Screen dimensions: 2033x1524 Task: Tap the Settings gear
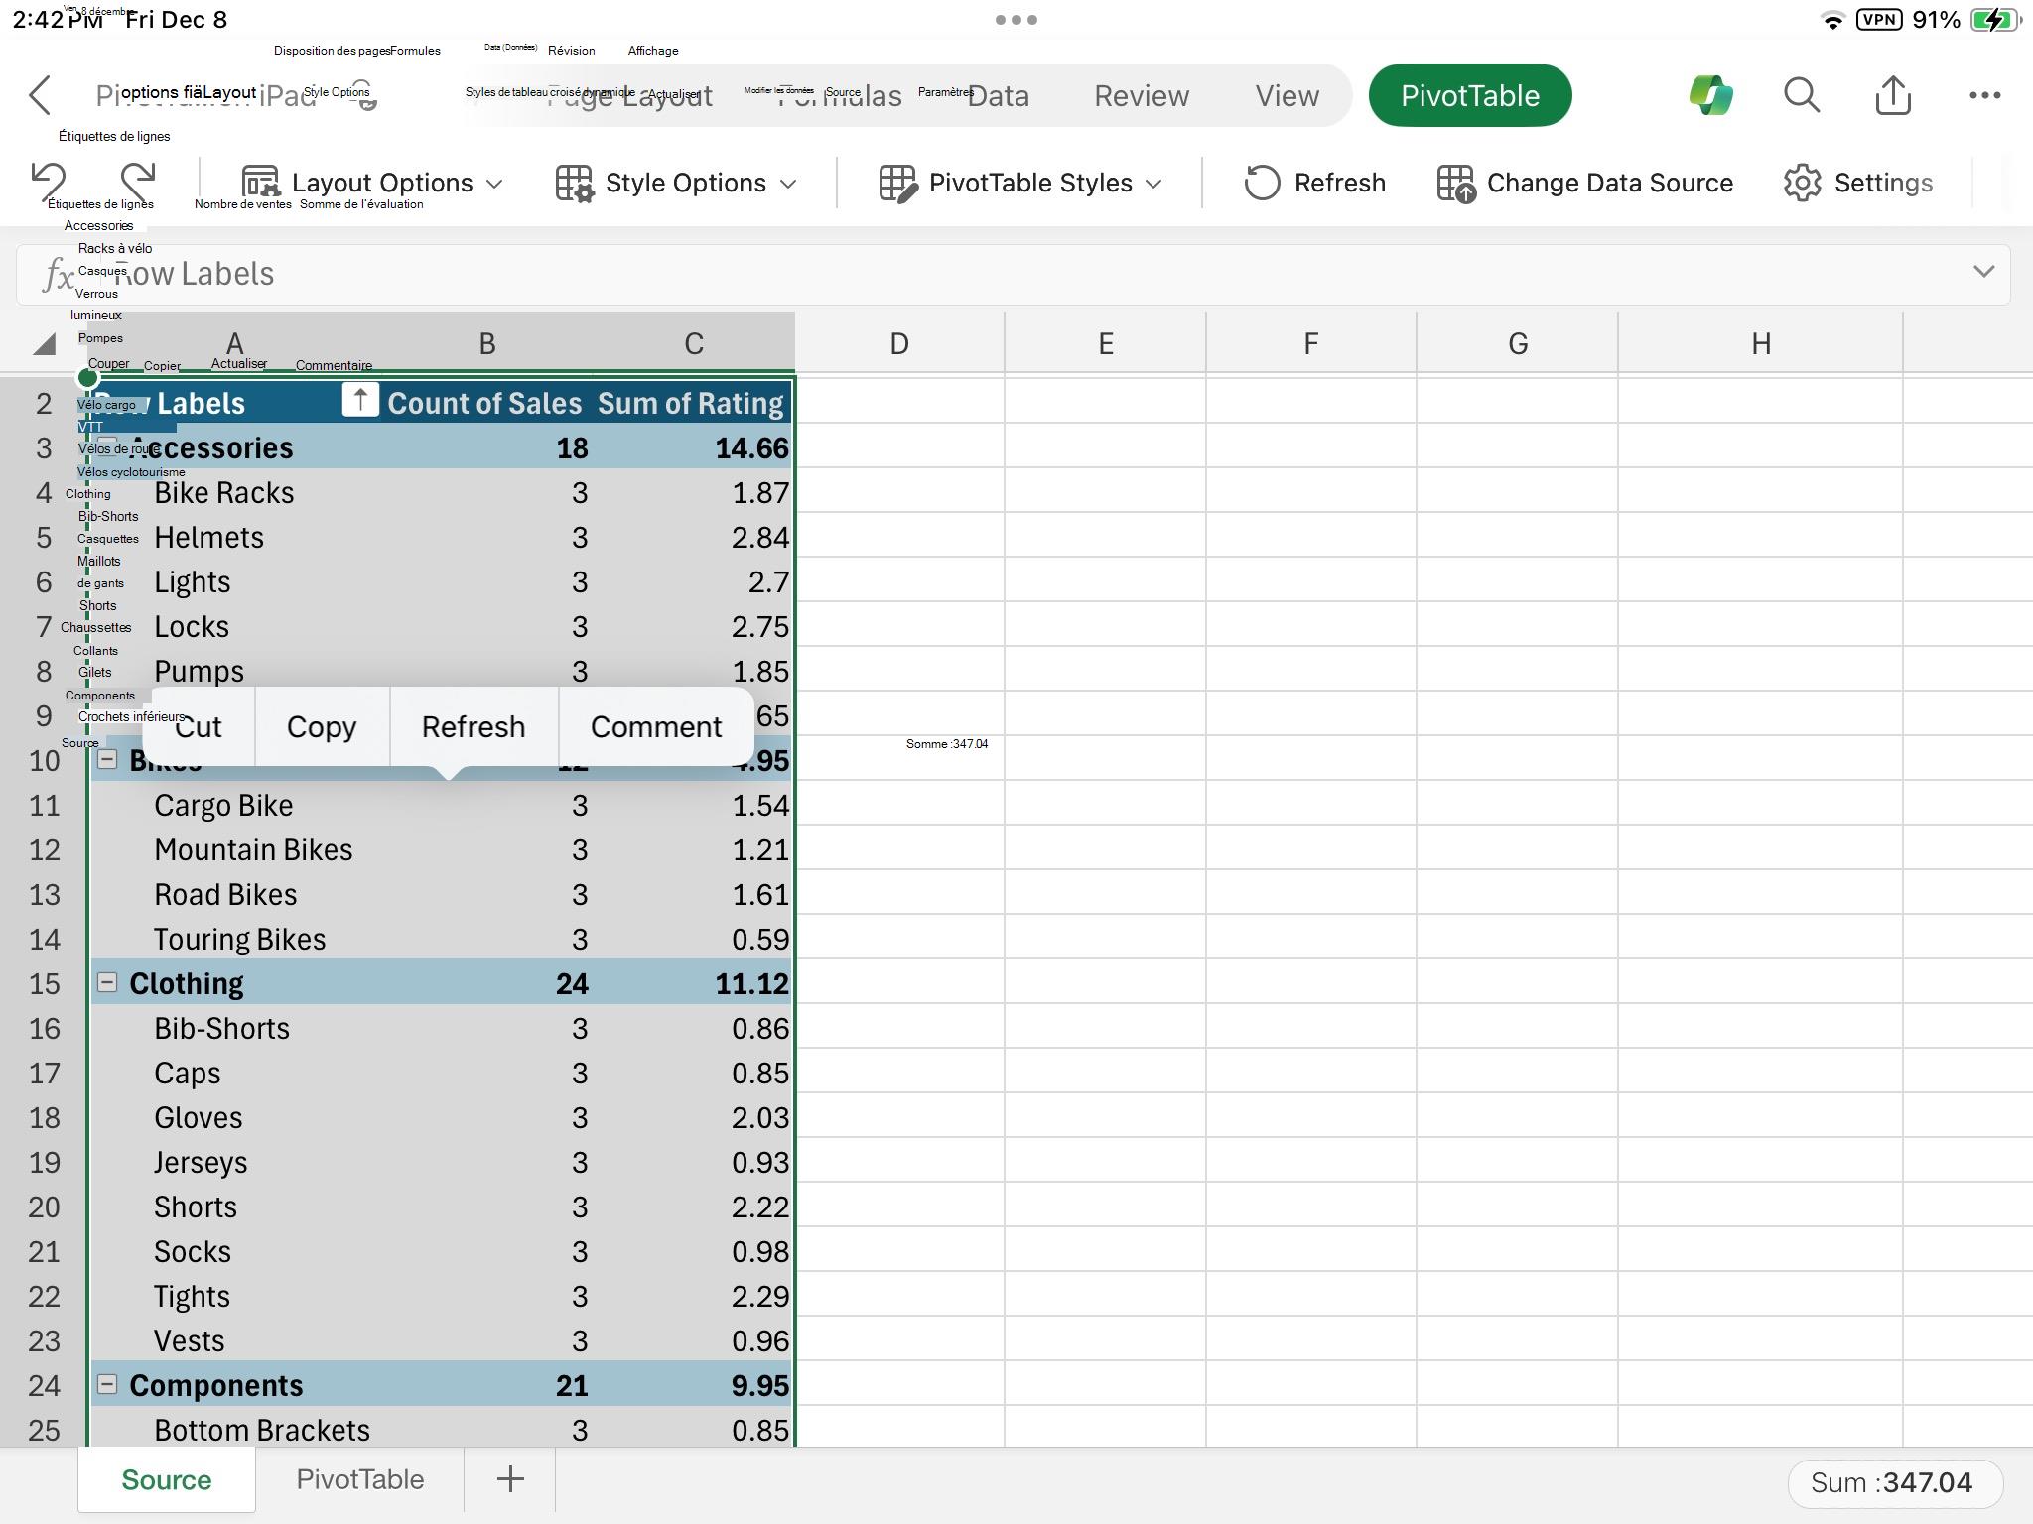[x=1802, y=183]
